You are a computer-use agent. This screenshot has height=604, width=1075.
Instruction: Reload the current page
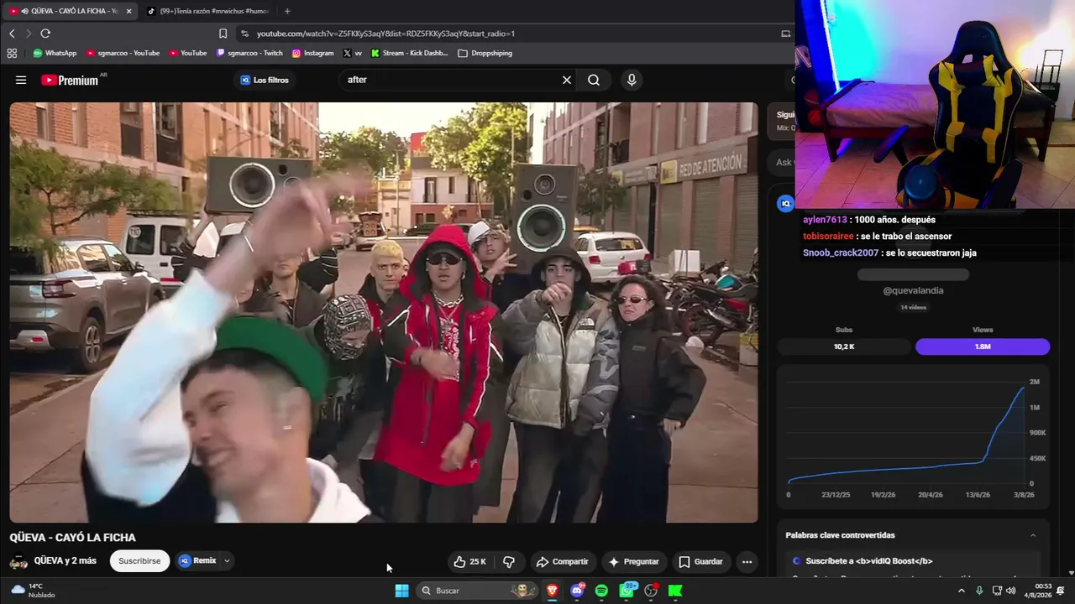coord(45,34)
